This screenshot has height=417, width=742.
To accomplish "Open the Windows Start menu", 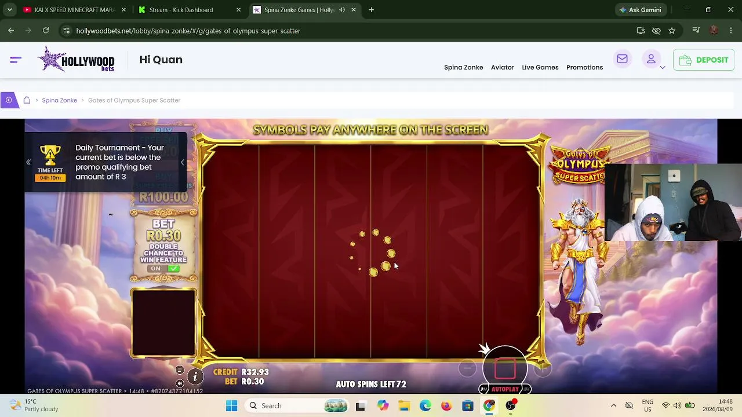I will (x=231, y=406).
